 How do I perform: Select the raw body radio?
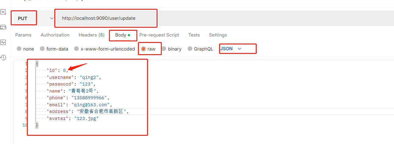[143, 49]
